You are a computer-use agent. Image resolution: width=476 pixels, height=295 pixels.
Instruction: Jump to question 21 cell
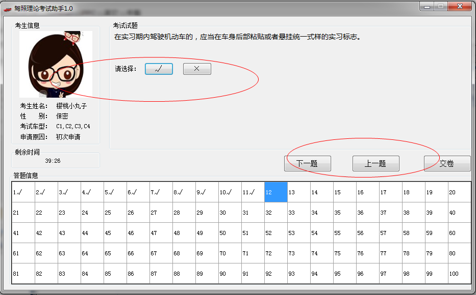23,213
